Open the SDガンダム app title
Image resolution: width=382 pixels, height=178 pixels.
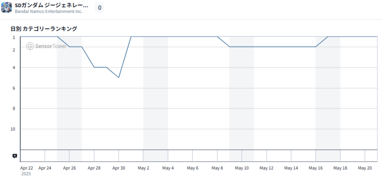[x=51, y=5]
